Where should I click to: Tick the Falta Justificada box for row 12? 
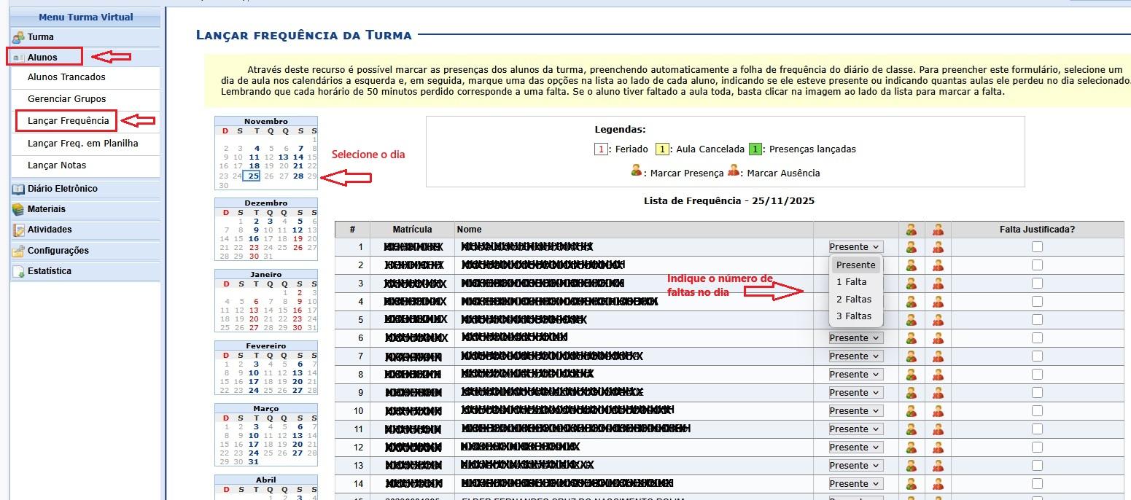click(1037, 447)
